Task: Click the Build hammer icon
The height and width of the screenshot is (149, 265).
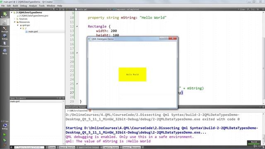Action: click(5, 144)
